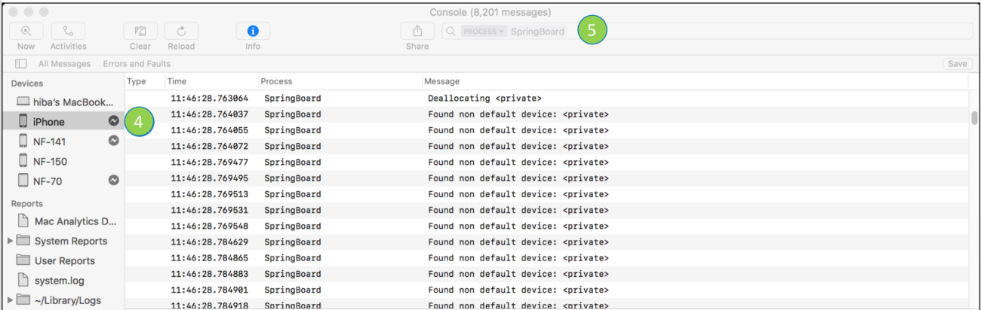Open the Activities toolbar icon
Viewport: 981px width, 310px height.
click(68, 32)
